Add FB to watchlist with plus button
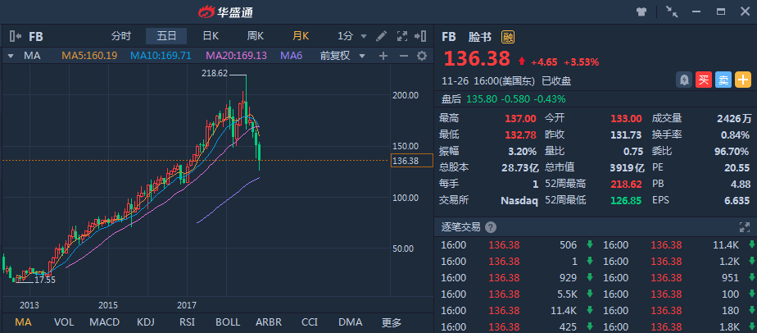This screenshot has width=757, height=333. 743,80
